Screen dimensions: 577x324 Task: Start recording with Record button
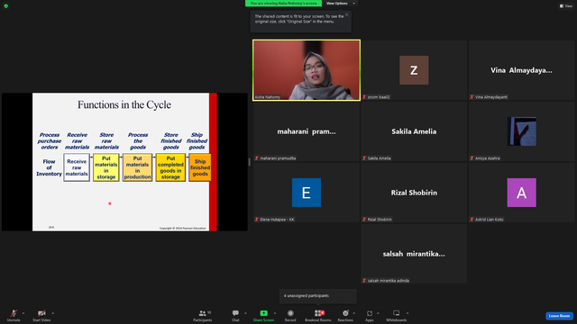coord(290,315)
